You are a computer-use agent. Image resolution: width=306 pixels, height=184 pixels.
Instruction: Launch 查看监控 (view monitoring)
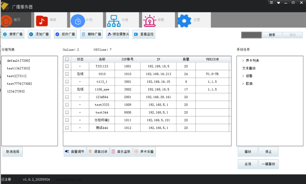[x=144, y=34]
